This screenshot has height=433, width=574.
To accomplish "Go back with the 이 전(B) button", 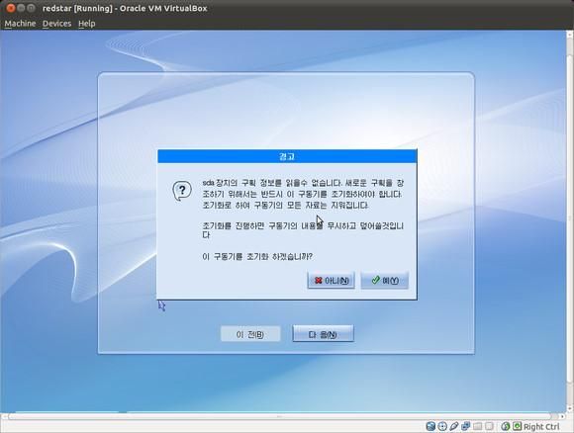I will coord(250,334).
